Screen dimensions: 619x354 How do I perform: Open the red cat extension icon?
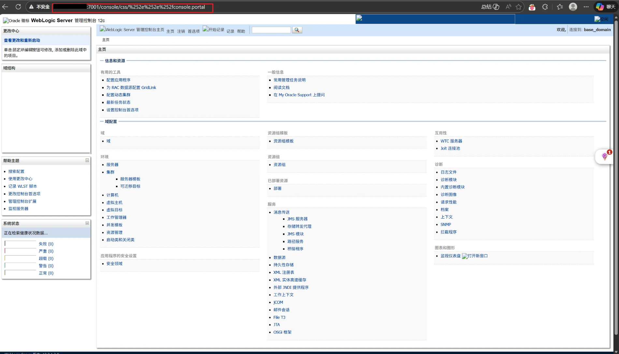coord(532,7)
